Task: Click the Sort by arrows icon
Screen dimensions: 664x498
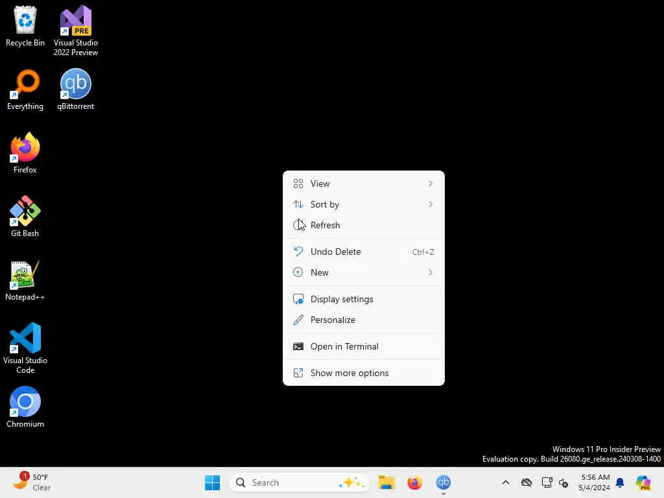Action: (298, 204)
